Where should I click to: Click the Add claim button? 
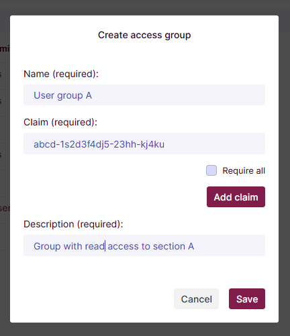(x=236, y=197)
